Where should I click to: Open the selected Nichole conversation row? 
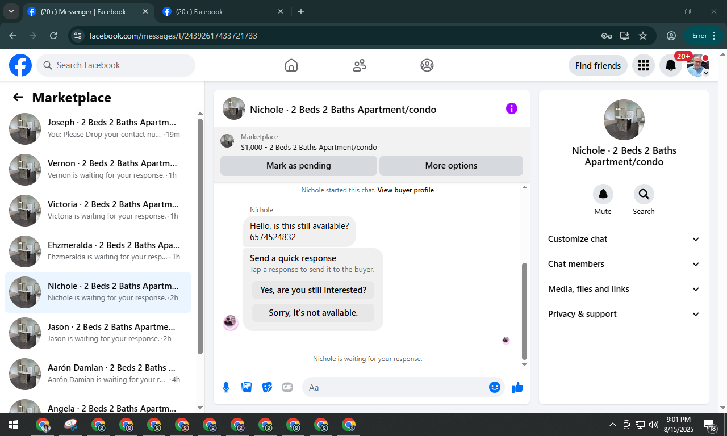point(98,292)
